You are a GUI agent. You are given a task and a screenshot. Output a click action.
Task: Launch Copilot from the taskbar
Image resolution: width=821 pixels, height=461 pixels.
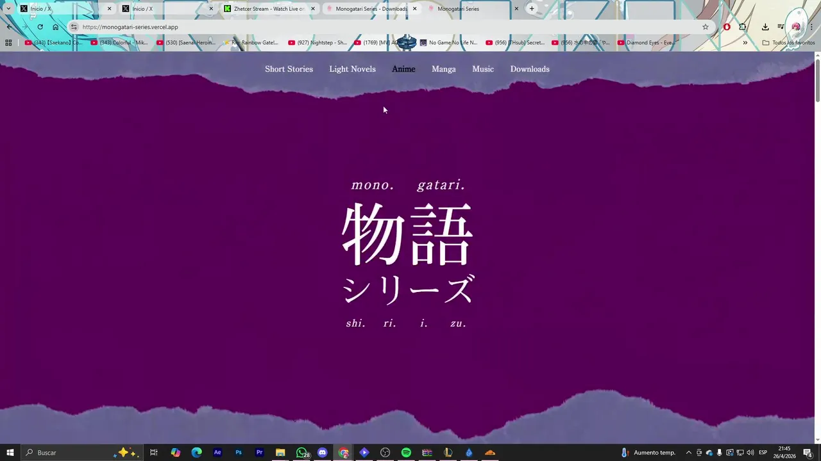[x=176, y=453]
